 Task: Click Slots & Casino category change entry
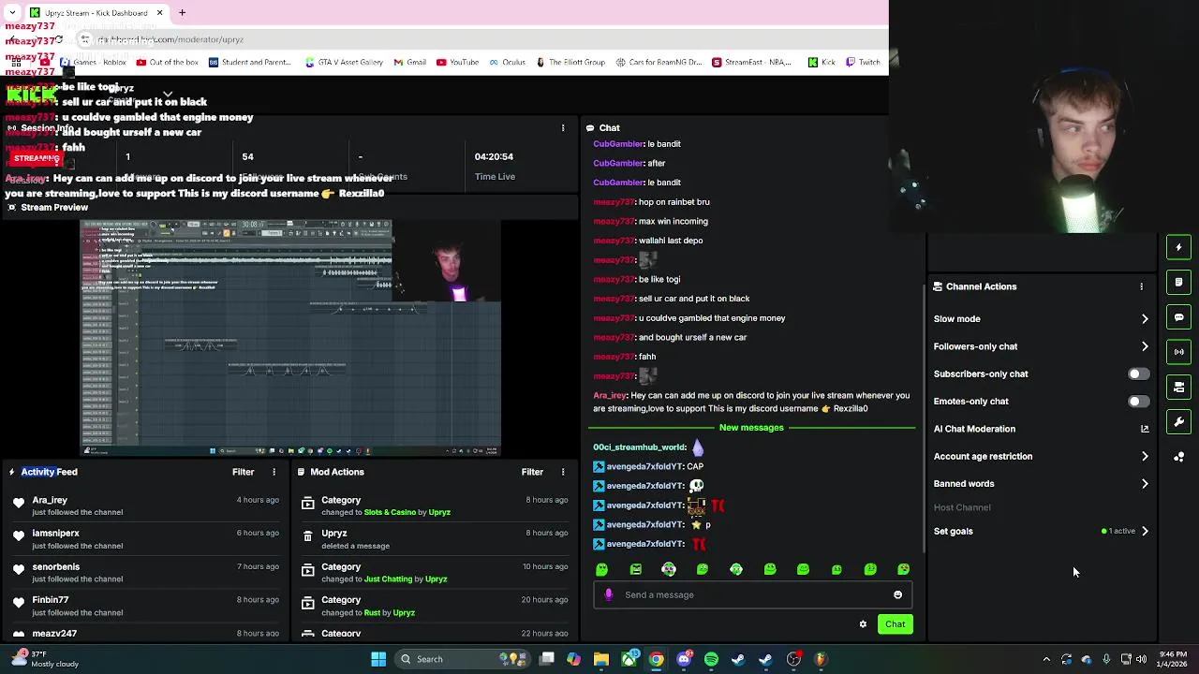click(x=436, y=506)
